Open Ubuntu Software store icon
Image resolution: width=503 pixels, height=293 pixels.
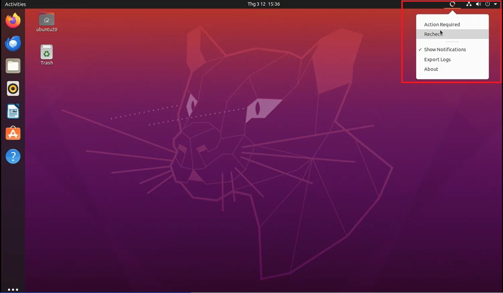coord(13,133)
